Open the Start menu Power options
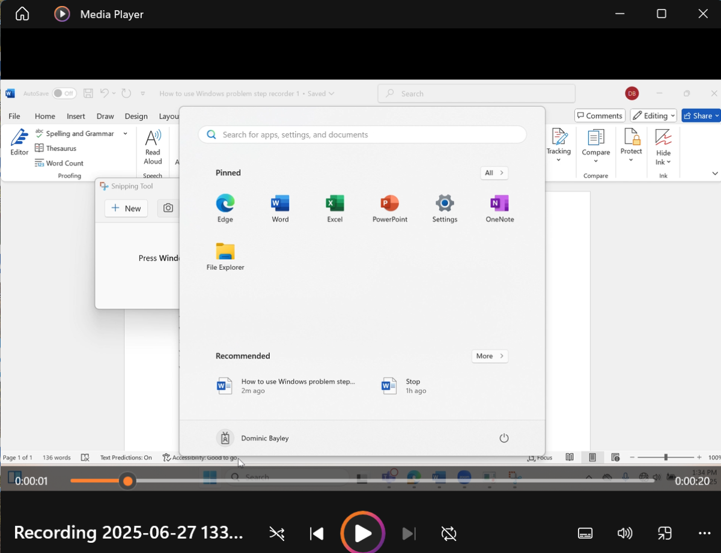Image resolution: width=721 pixels, height=553 pixels. (504, 438)
